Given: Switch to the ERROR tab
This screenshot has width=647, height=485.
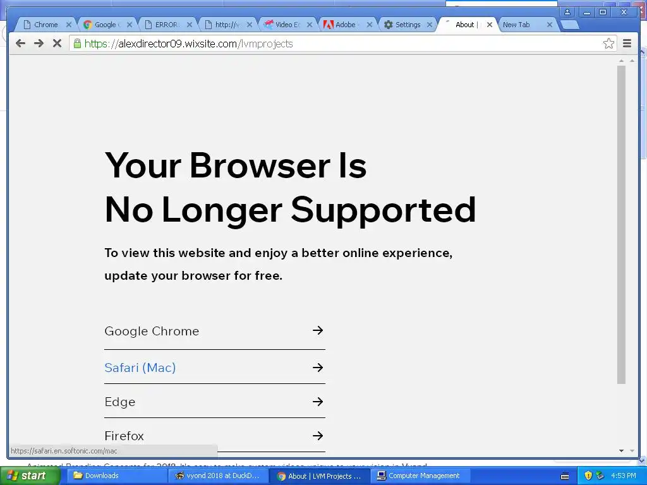Looking at the screenshot, I should pos(166,25).
